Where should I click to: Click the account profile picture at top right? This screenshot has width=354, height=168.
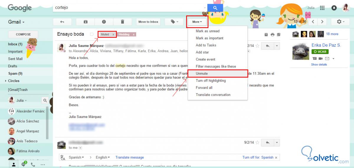[346, 8]
